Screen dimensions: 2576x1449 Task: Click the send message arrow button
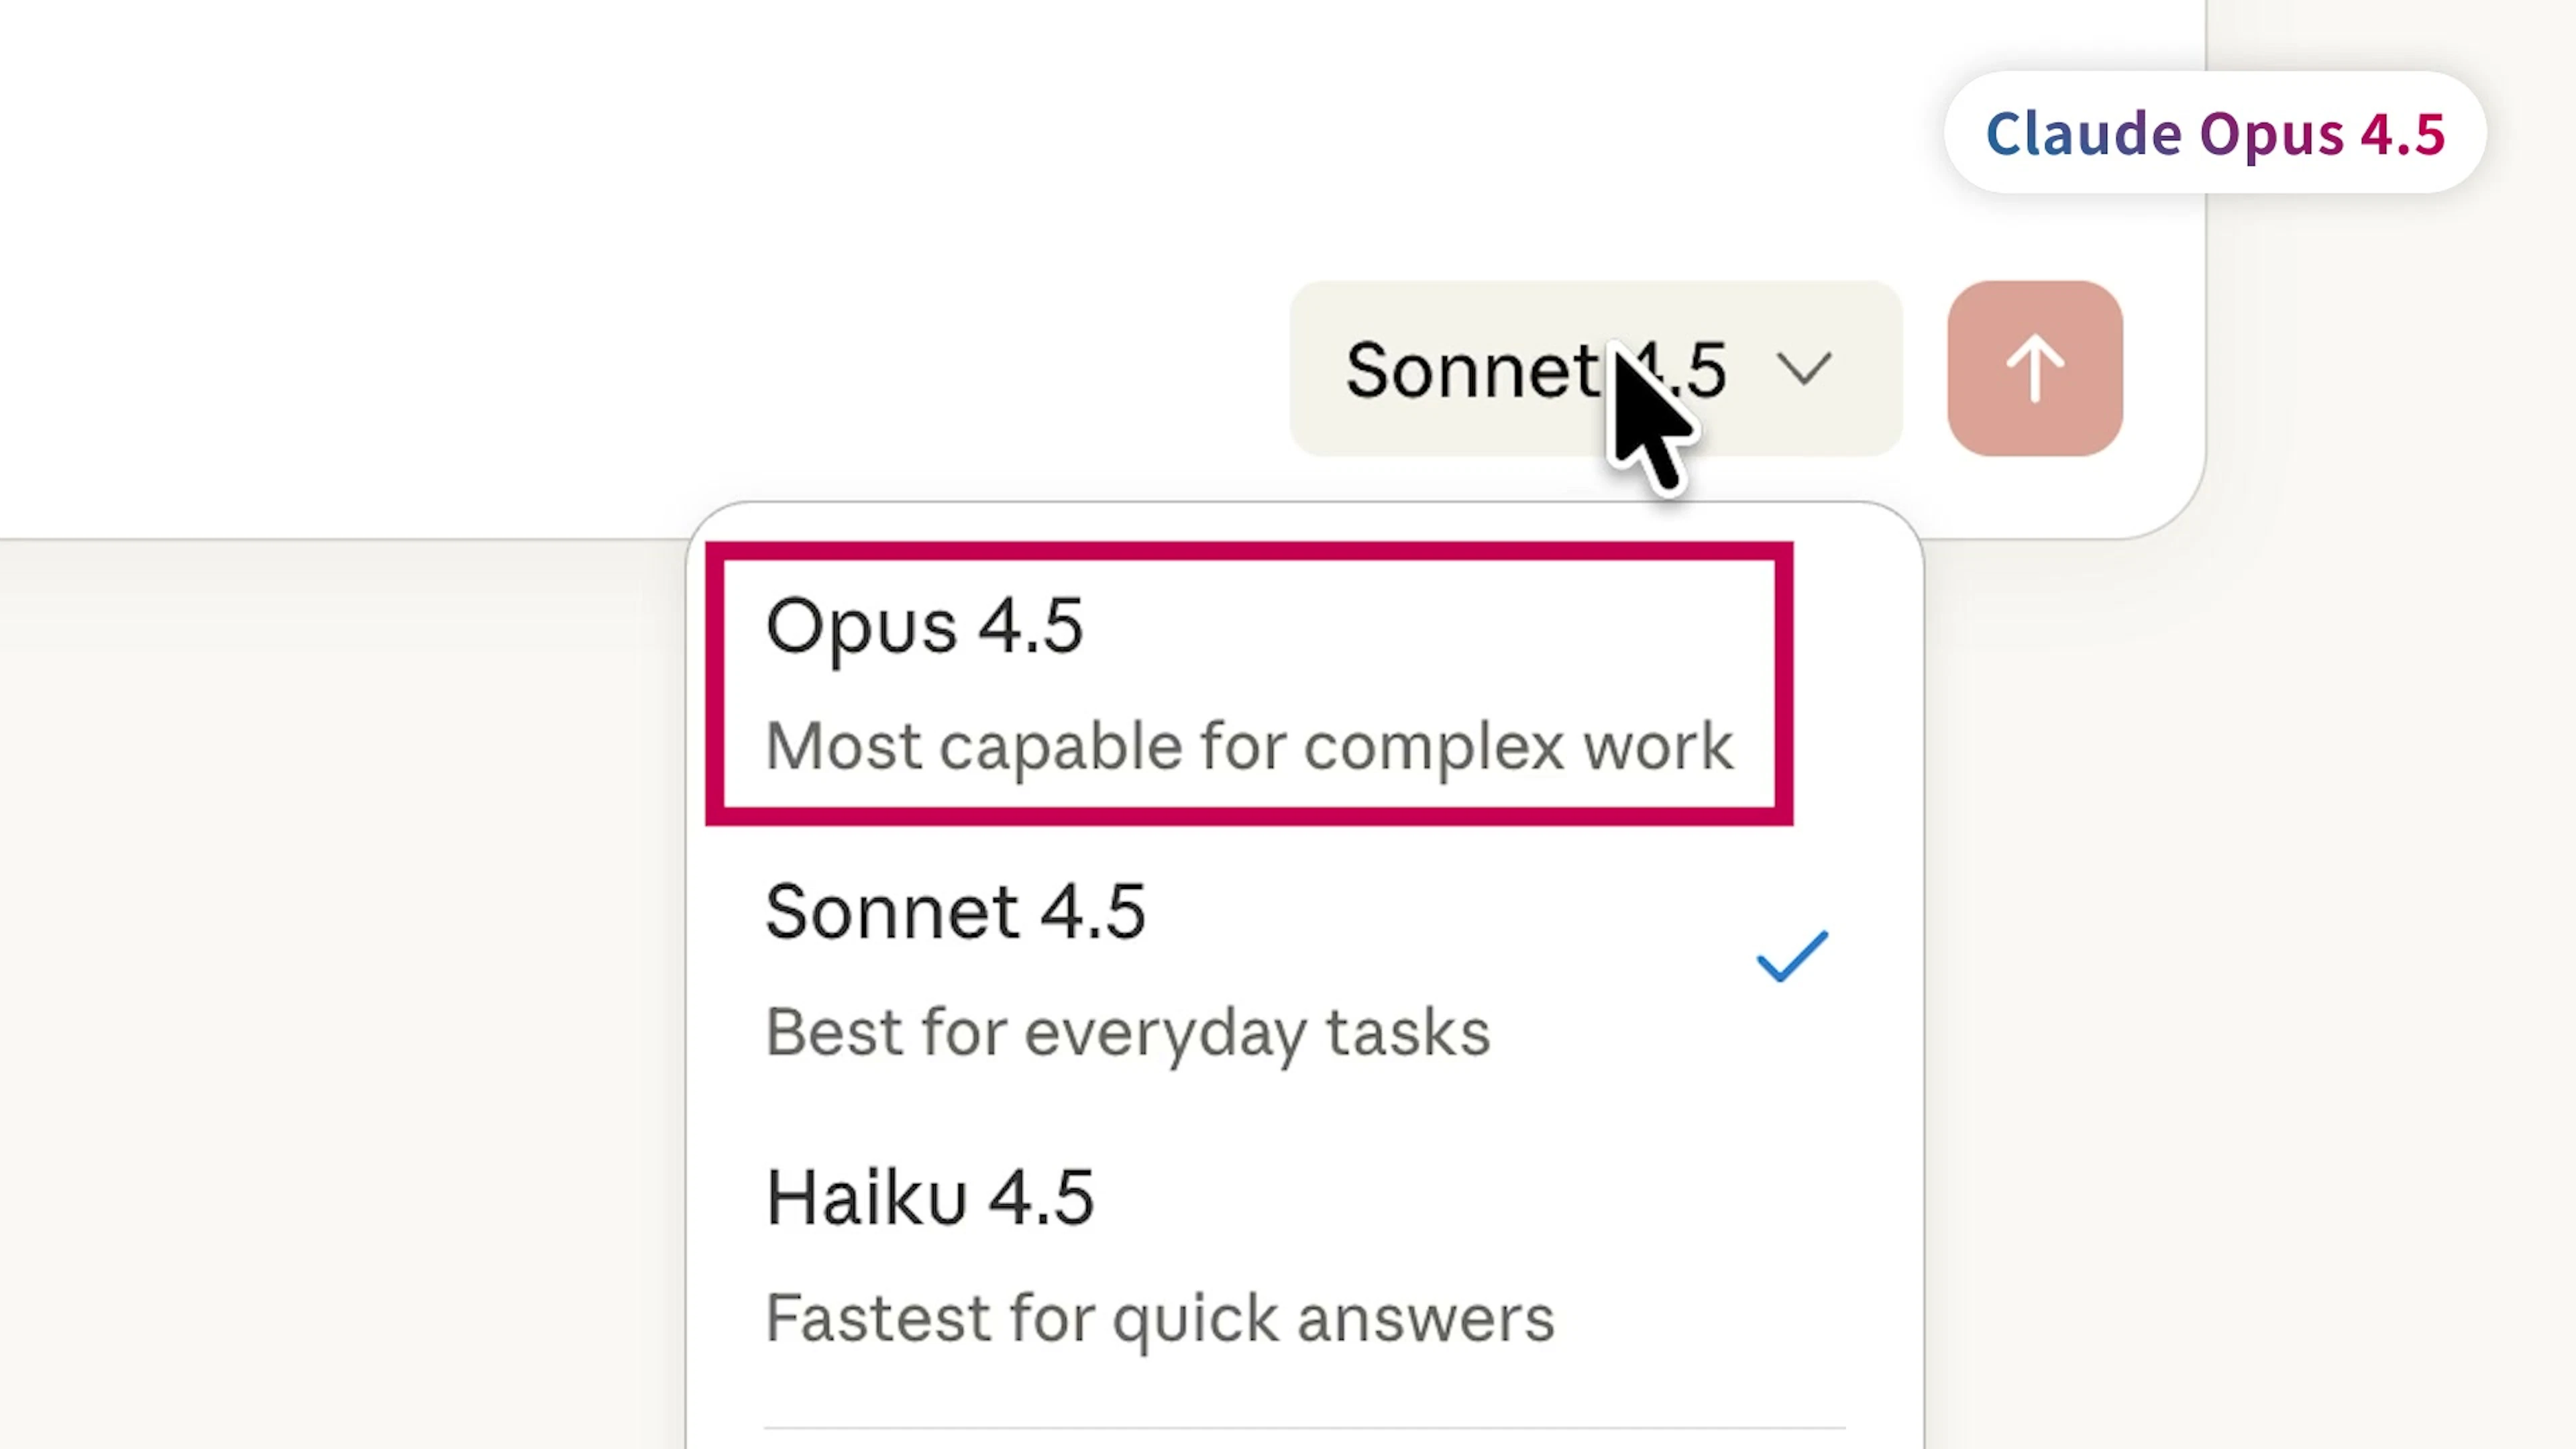[x=2034, y=368]
